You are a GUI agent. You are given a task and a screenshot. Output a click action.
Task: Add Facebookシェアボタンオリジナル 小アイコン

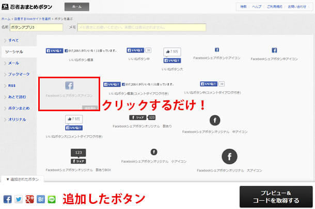click(154, 156)
